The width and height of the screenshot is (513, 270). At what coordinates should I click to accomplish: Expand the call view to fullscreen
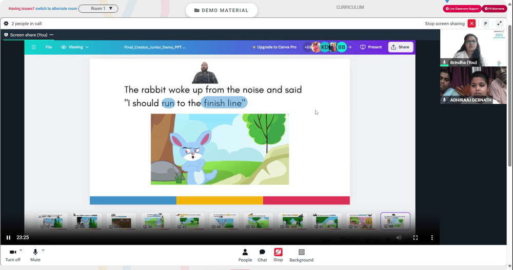[x=499, y=24]
